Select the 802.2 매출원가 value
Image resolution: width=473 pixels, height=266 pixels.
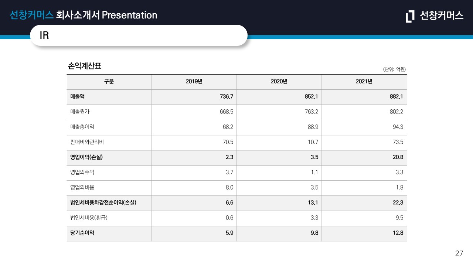click(397, 112)
